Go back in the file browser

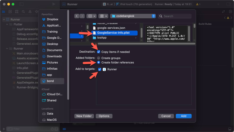click(77, 16)
